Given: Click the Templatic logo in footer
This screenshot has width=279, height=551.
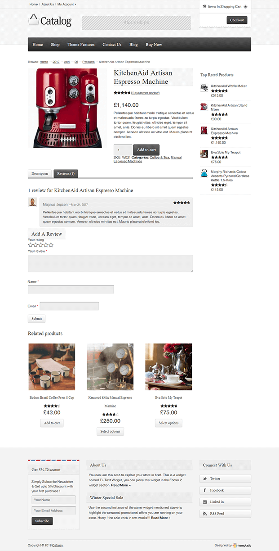Looking at the screenshot, I should coord(242,545).
